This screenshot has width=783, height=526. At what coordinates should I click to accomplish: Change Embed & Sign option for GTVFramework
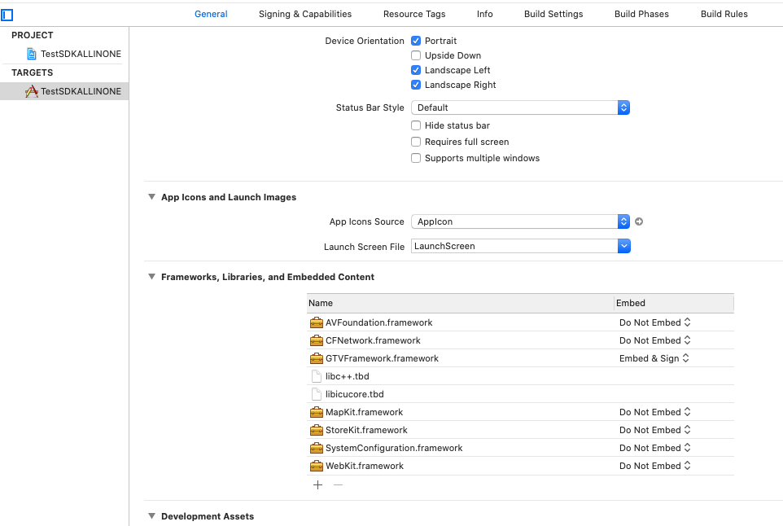654,358
